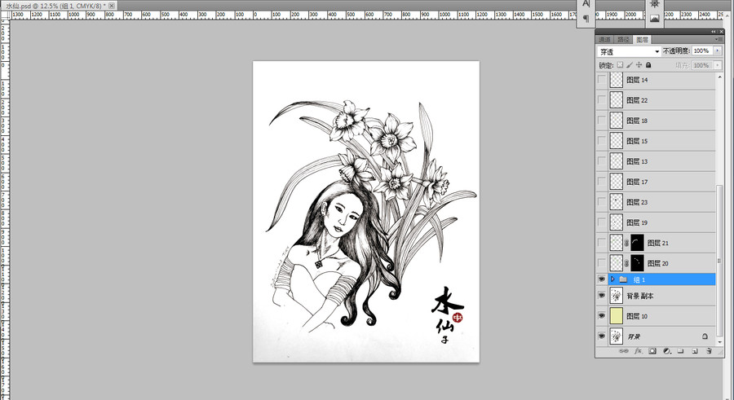Click layers scrollbar down arrow
Image resolution: width=734 pixels, height=400 pixels.
719,342
